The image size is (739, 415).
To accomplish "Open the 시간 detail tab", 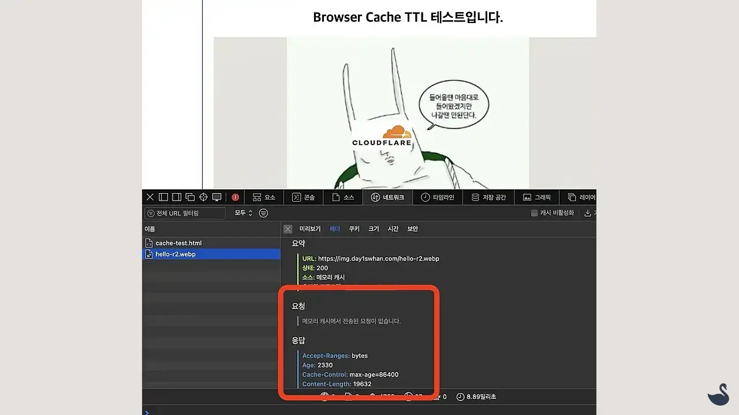I will 393,229.
